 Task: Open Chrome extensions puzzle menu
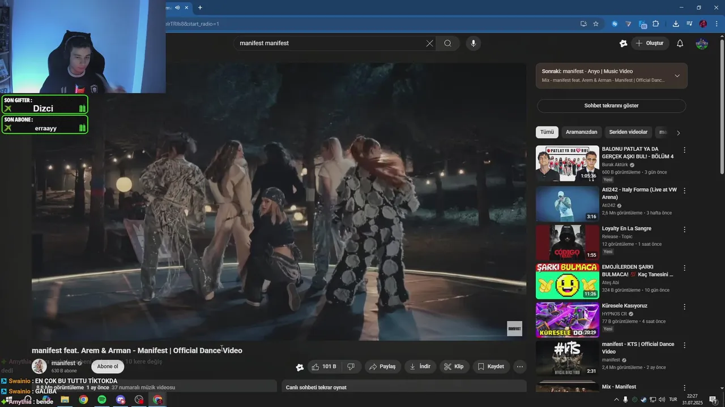coord(656,24)
